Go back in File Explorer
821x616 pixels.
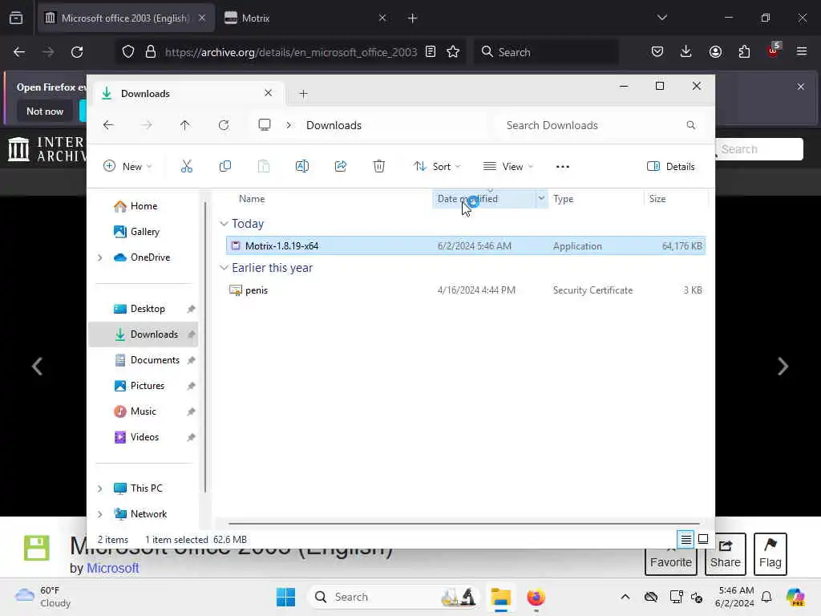[108, 125]
